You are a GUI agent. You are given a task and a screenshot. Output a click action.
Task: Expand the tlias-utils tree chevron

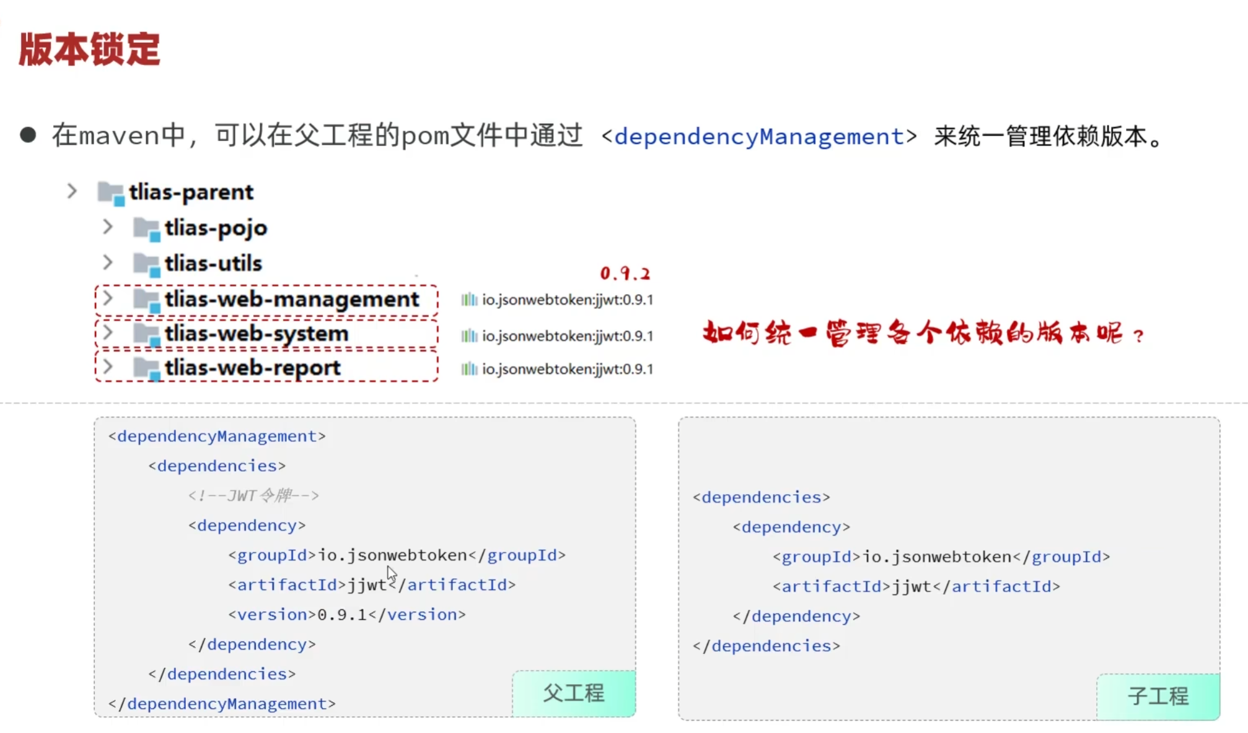tap(108, 262)
